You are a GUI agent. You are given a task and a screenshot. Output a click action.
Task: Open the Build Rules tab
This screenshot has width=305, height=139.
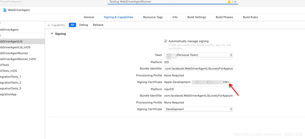250,17
